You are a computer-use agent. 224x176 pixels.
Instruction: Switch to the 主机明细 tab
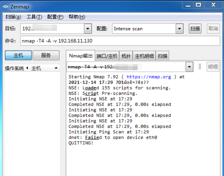(x=144, y=56)
